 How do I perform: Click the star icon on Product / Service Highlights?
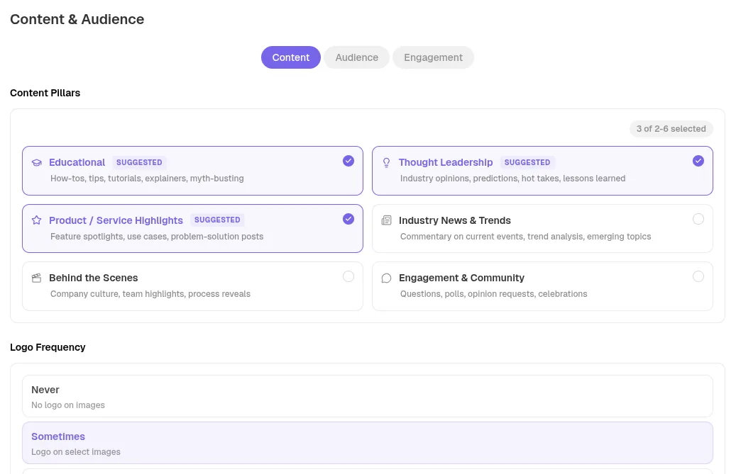[x=36, y=220]
